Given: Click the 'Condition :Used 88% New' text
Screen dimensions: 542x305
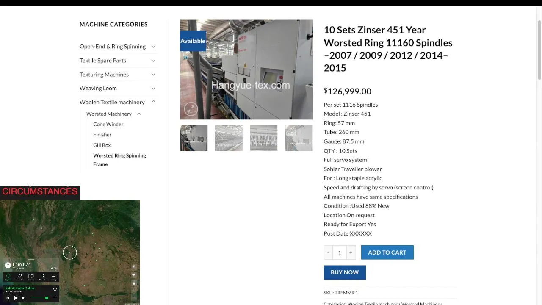Looking at the screenshot, I should (x=357, y=206).
